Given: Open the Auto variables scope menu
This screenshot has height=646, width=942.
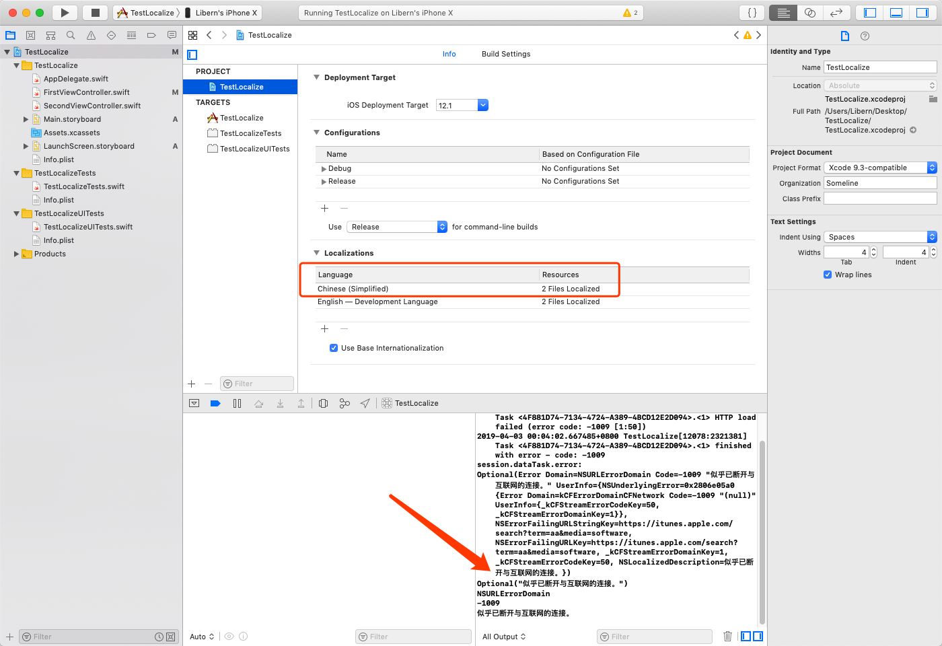Looking at the screenshot, I should 202,637.
